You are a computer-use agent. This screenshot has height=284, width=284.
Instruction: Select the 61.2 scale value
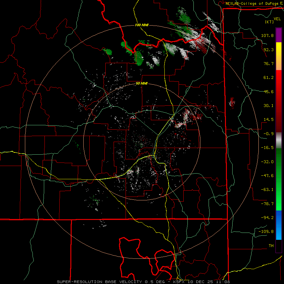tap(269, 78)
